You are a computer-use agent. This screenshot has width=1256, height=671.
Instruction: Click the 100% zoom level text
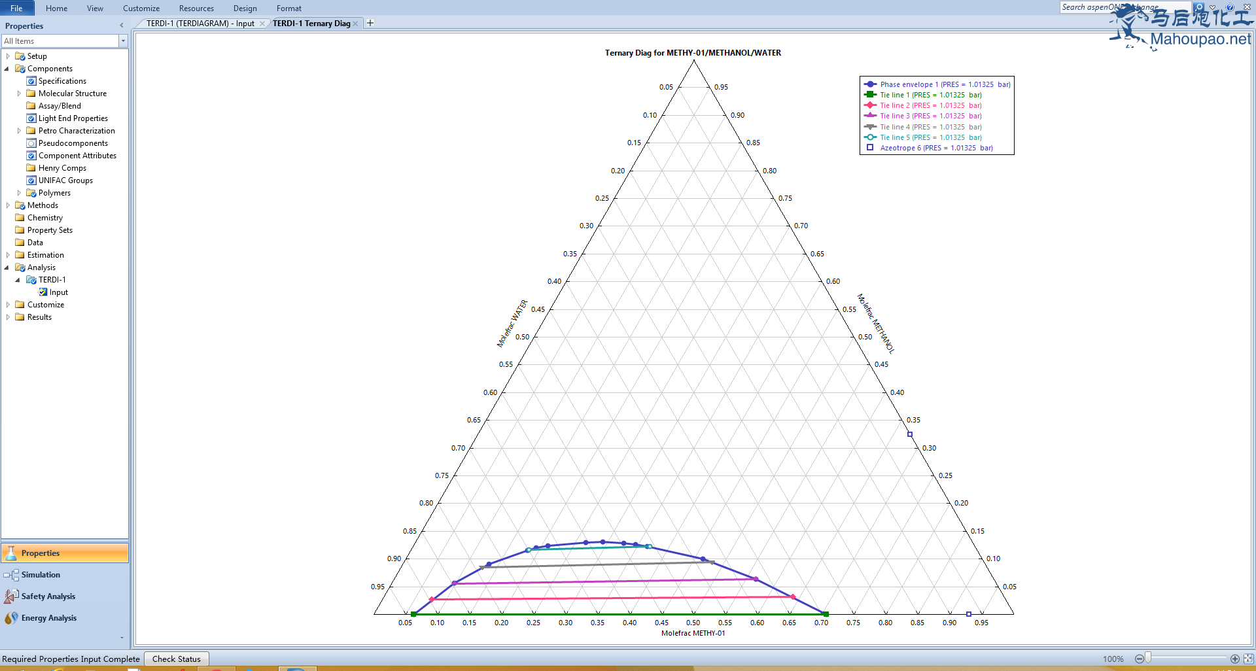(1113, 659)
